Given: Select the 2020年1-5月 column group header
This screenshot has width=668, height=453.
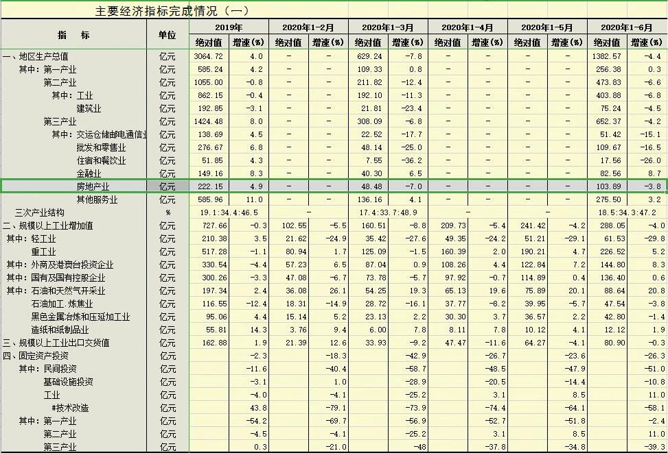Looking at the screenshot, I should 547,27.
